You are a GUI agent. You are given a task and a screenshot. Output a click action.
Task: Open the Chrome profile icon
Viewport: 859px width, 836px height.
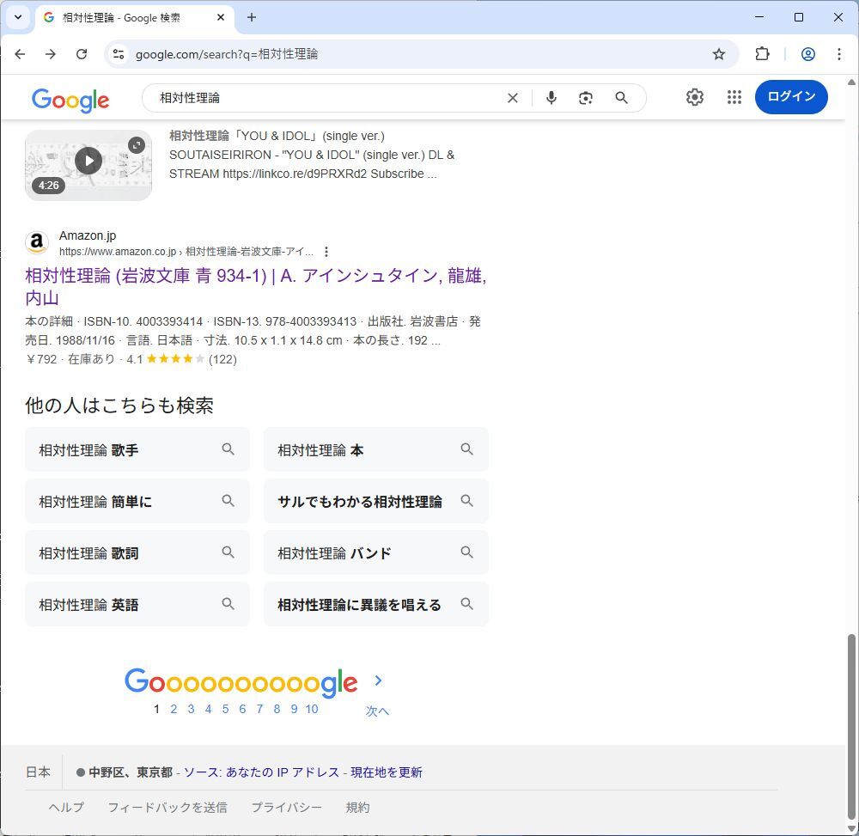coord(808,53)
